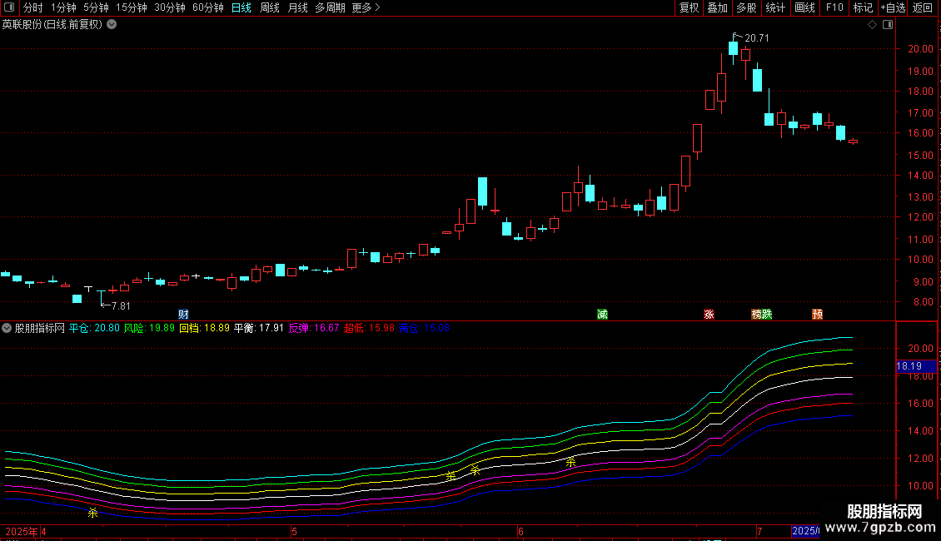Click the 杀 signal icon in June
The height and width of the screenshot is (541, 941).
570,462
